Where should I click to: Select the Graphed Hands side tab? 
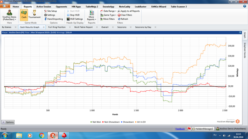(x=245, y=50)
